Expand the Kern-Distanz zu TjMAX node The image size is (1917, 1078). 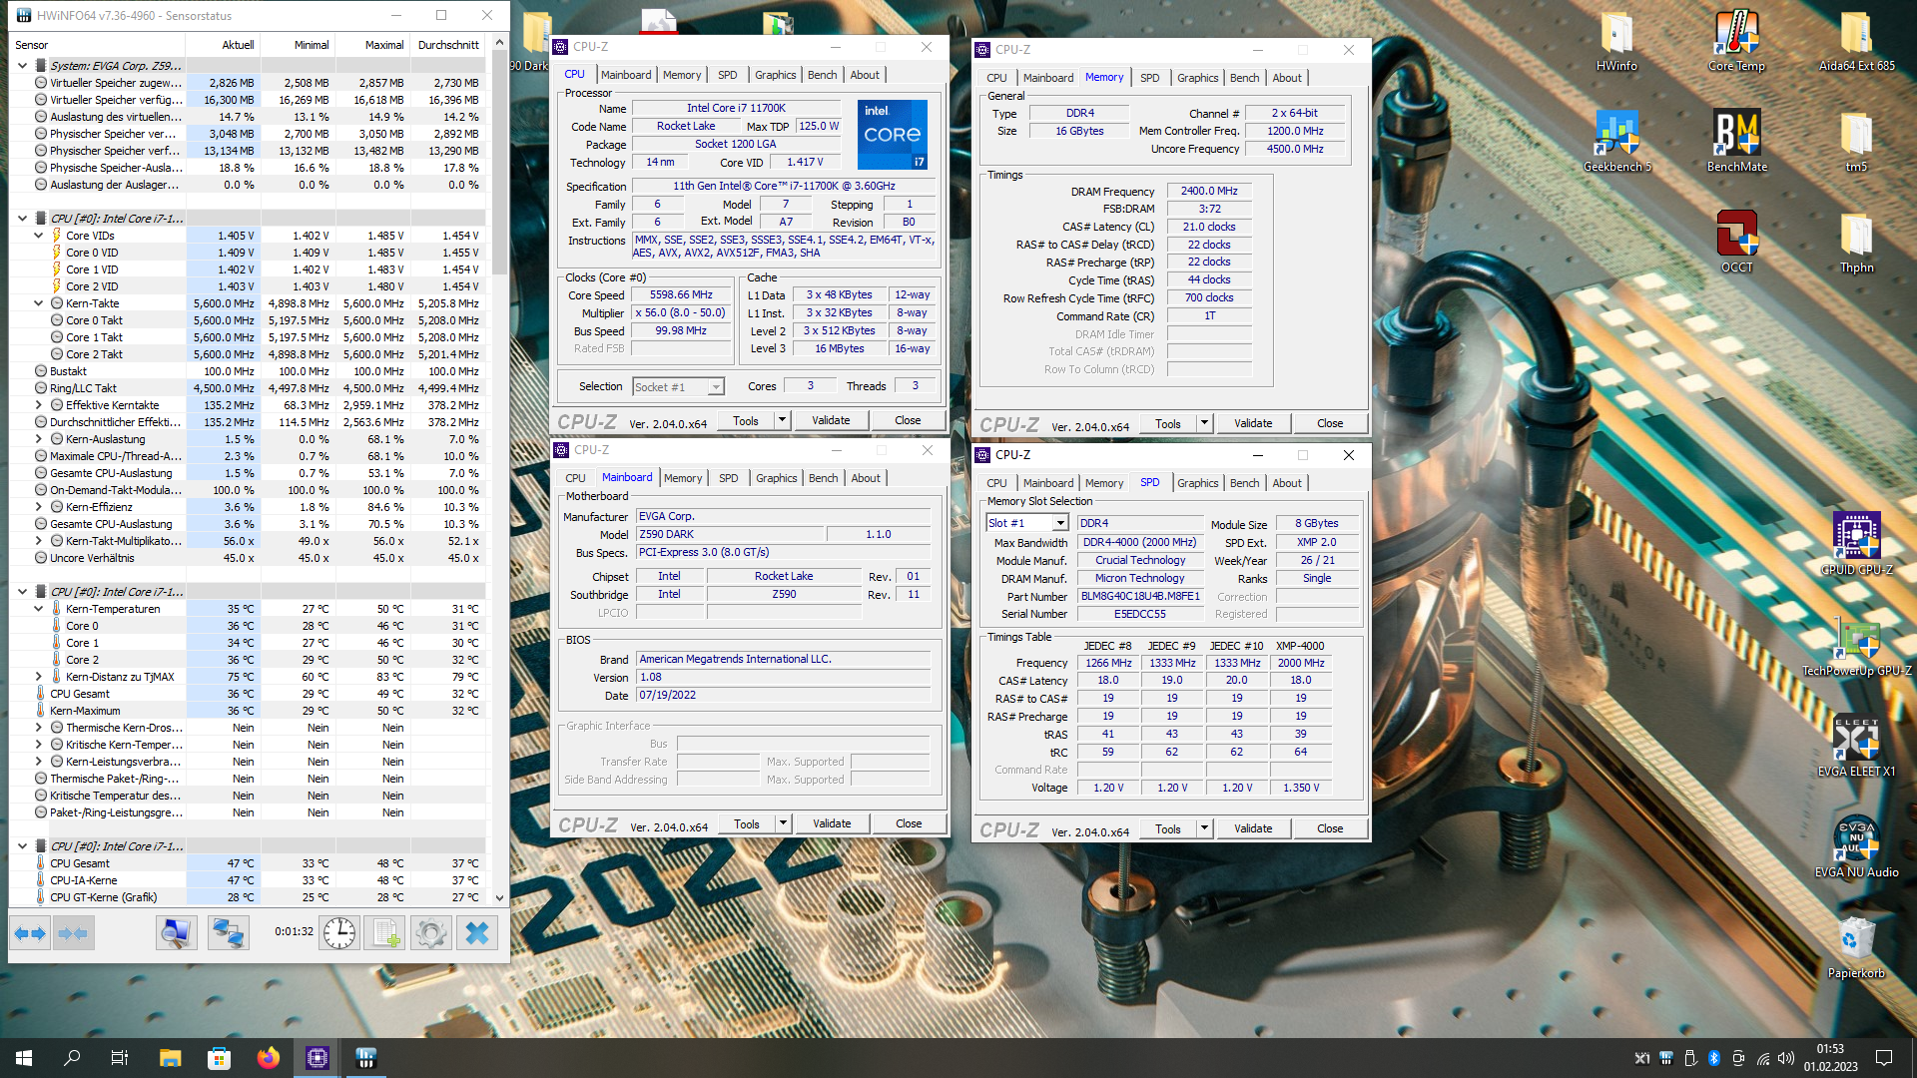point(39,677)
